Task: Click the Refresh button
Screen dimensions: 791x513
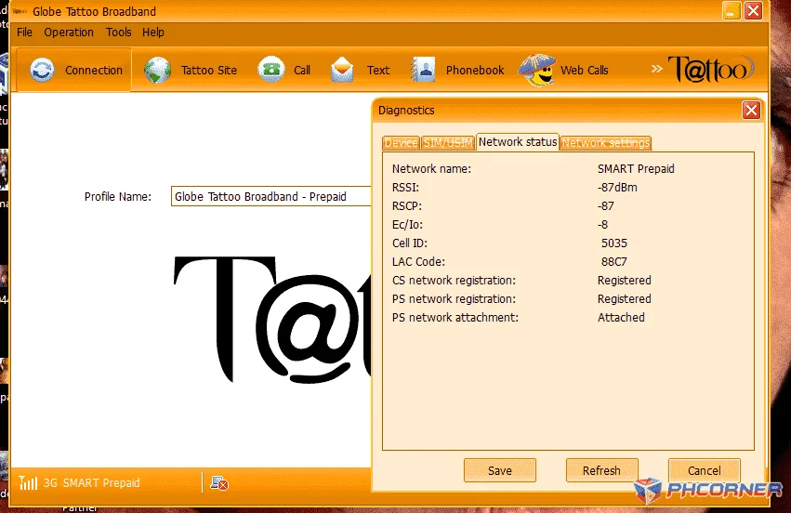Action: [x=601, y=470]
